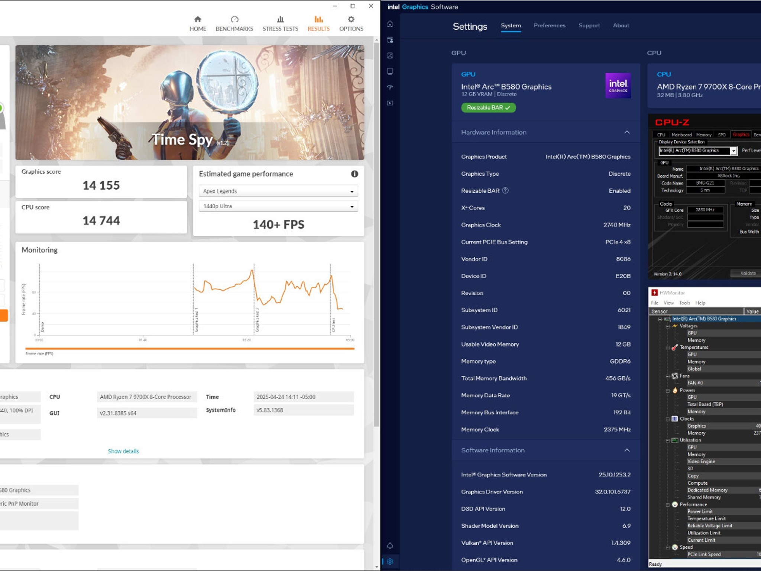This screenshot has width=761, height=571.
Task: Collapse the Hardware Information section
Action: pyautogui.click(x=627, y=132)
